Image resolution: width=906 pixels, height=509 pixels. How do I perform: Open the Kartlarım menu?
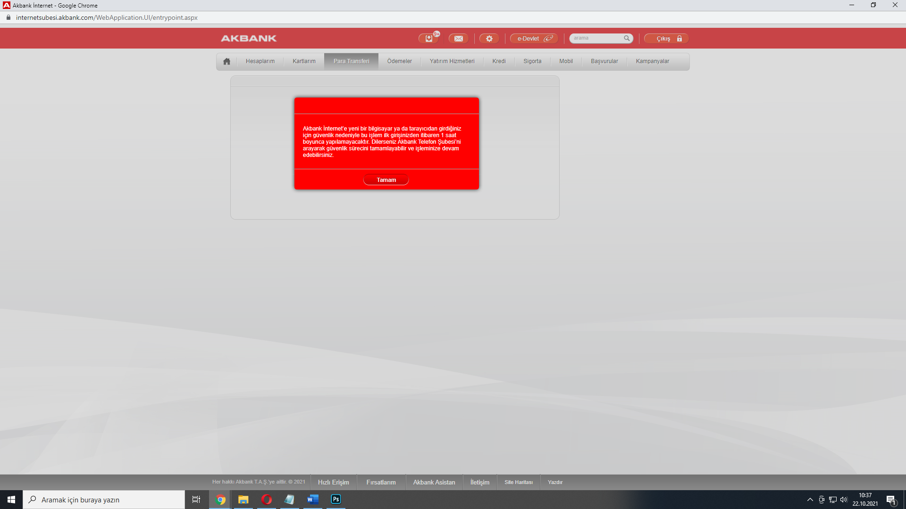[304, 61]
